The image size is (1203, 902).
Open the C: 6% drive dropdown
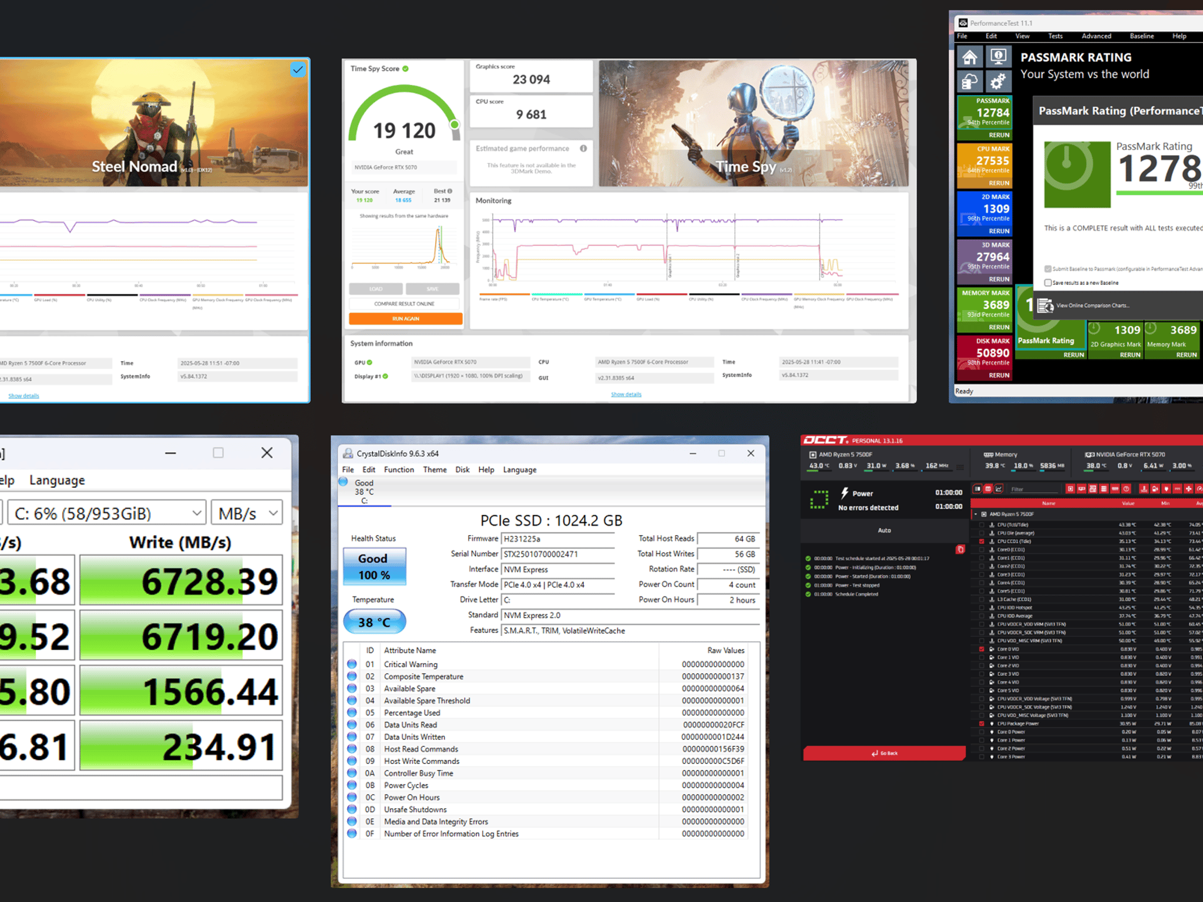[106, 513]
